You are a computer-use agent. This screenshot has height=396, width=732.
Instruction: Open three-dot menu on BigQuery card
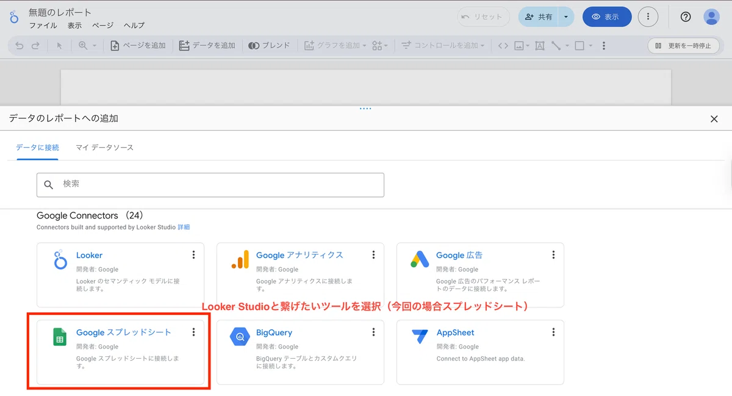373,332
